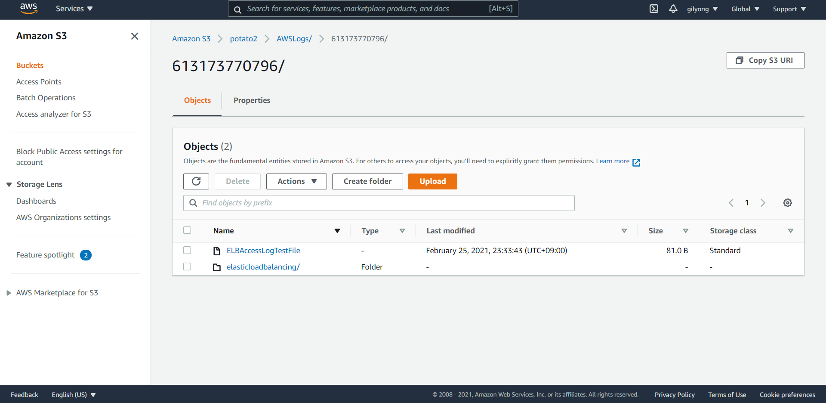Viewport: 826px width, 403px height.
Task: Switch to the Objects tab
Action: (x=197, y=100)
